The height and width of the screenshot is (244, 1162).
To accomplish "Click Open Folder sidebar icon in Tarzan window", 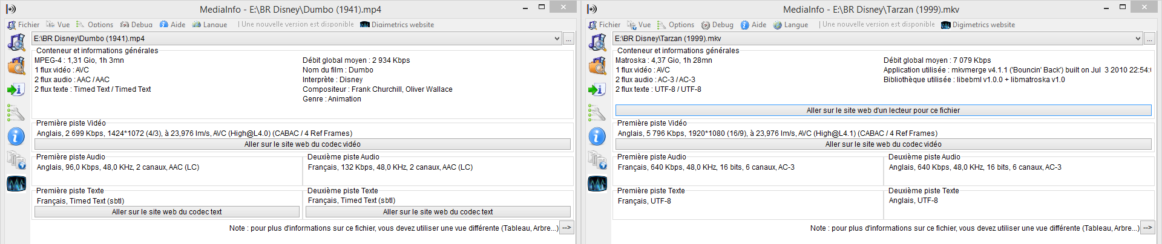I will click(597, 65).
